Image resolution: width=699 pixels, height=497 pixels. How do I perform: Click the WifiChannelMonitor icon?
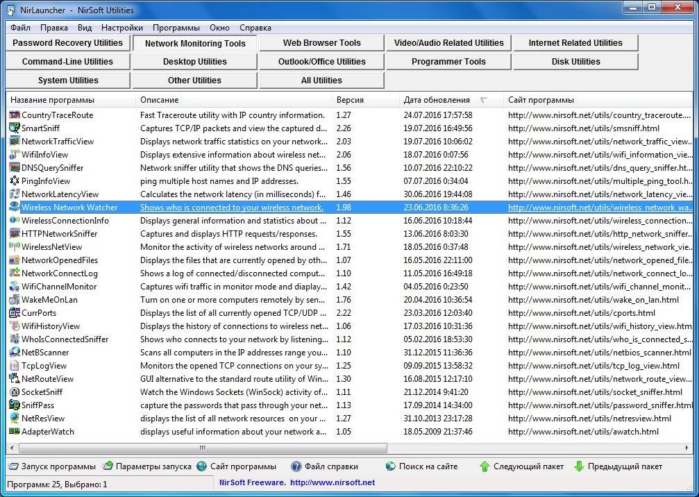(x=15, y=287)
